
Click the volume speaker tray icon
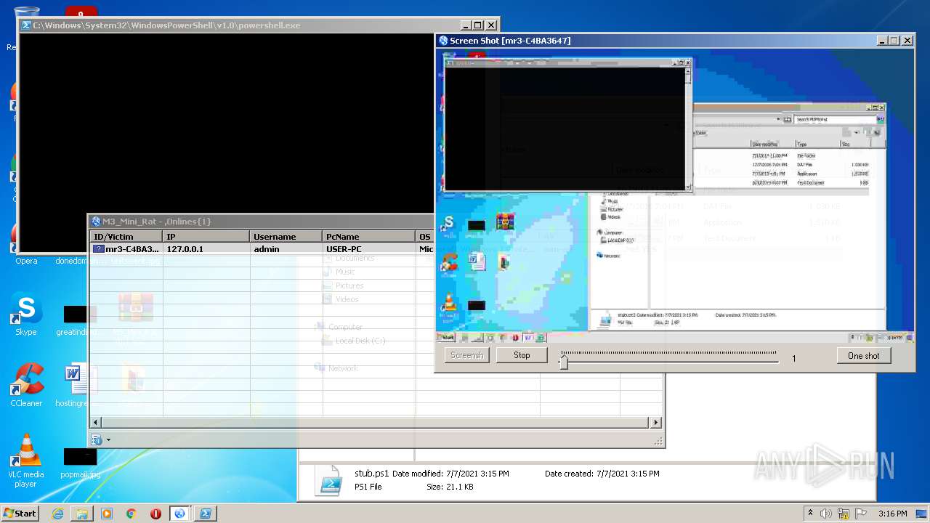[x=826, y=514]
